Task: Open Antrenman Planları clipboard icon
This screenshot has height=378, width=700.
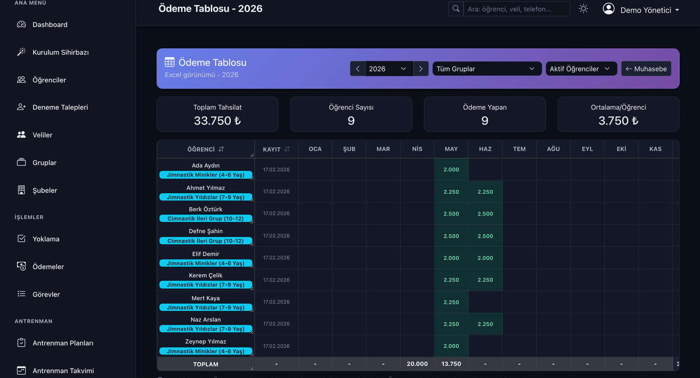Action: point(21,343)
